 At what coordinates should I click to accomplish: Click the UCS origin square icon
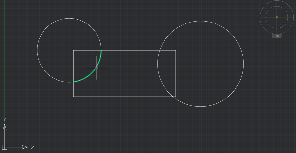coord(5,147)
